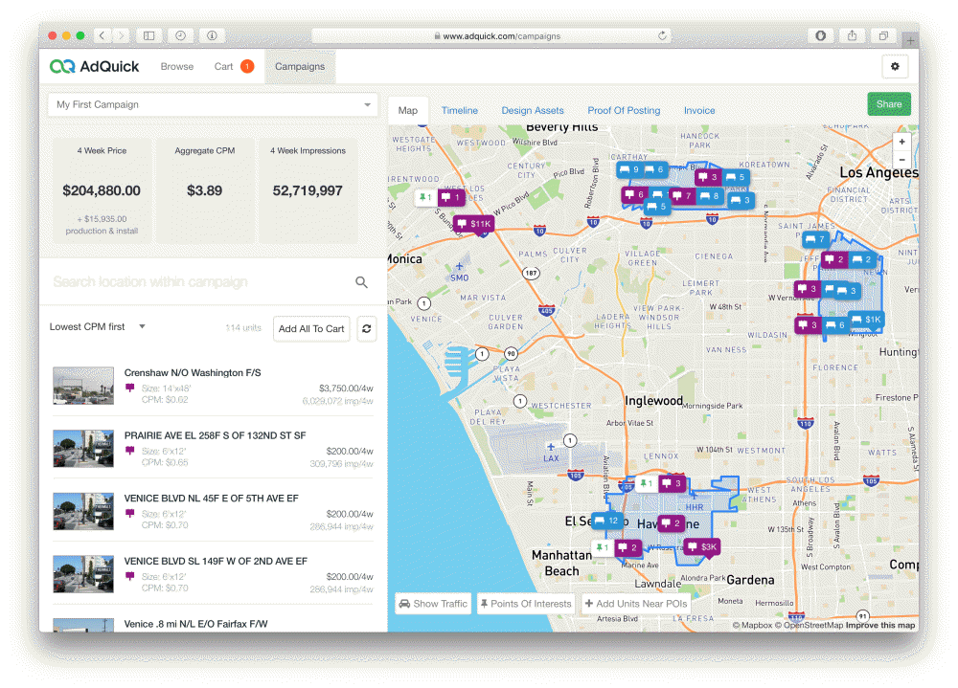The width and height of the screenshot is (958, 688).
Task: Click Add All To Cart button
Action: (x=310, y=328)
